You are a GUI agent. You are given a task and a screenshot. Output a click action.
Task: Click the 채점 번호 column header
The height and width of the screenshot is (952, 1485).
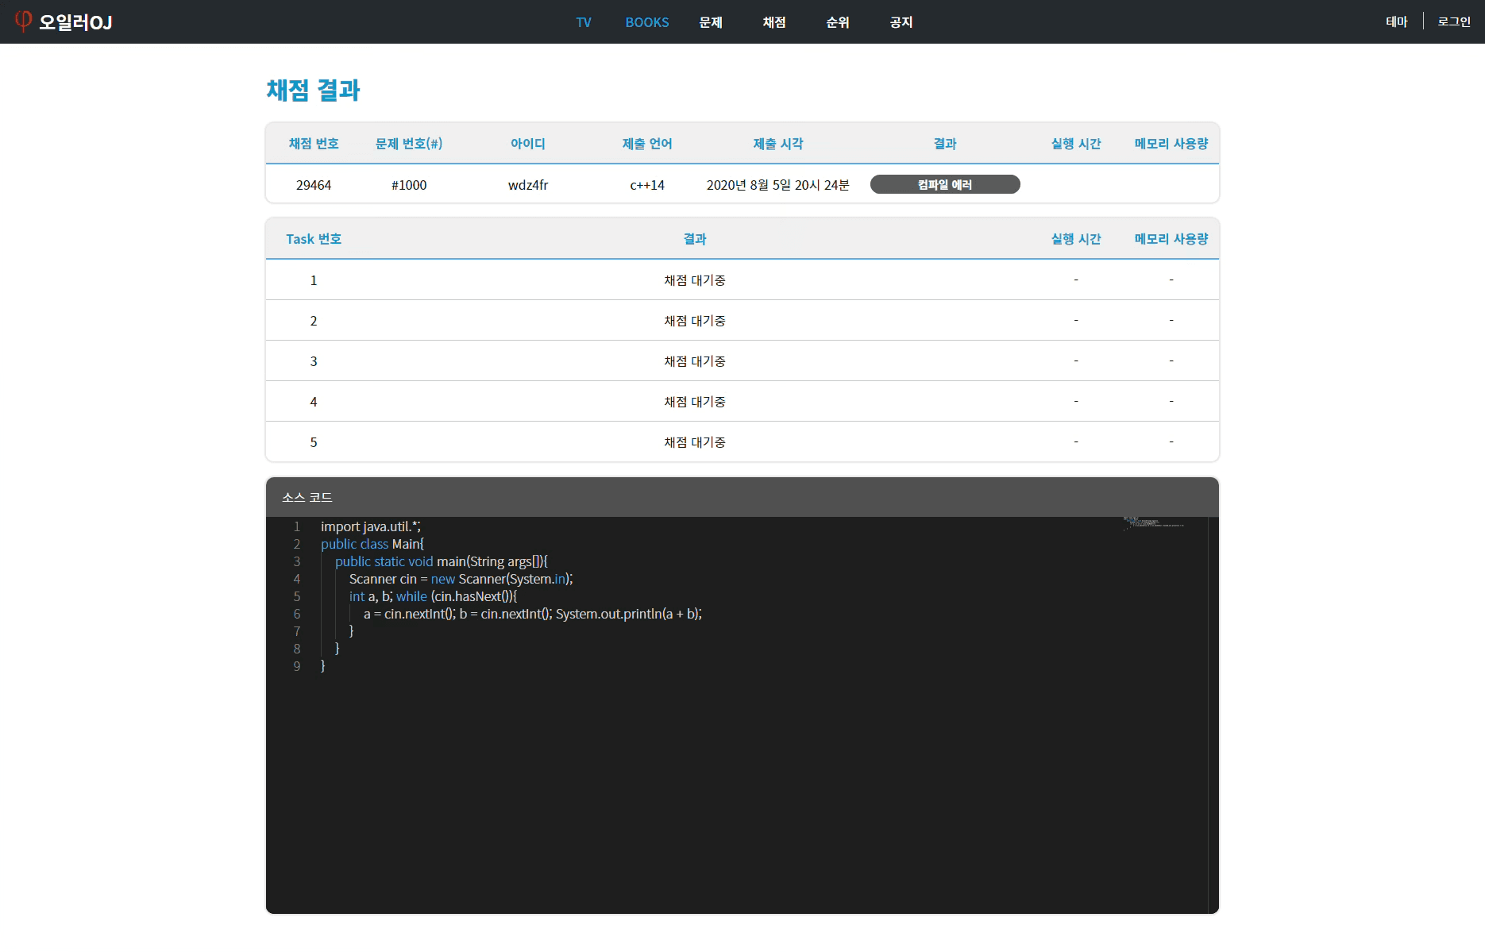tap(314, 144)
